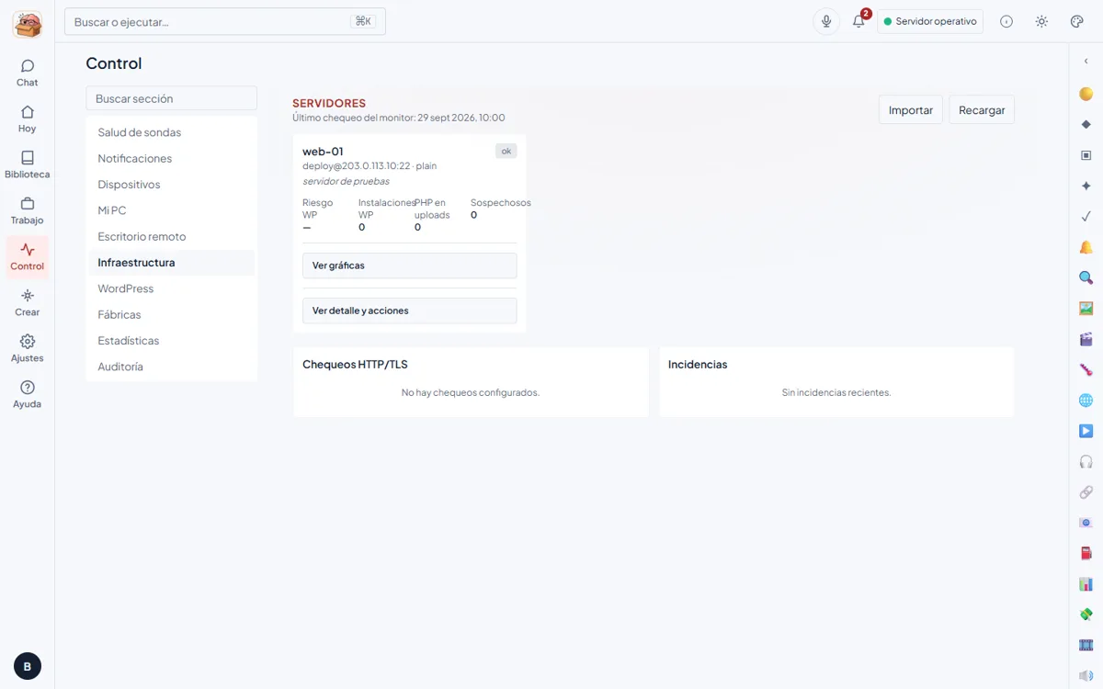The width and height of the screenshot is (1103, 689).
Task: Click the web-01 server name
Action: coord(323,152)
